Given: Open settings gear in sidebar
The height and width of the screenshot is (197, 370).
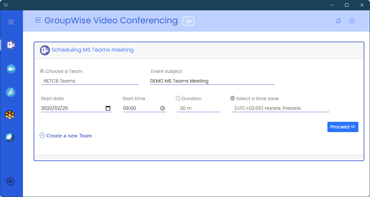Looking at the screenshot, I should [10, 181].
